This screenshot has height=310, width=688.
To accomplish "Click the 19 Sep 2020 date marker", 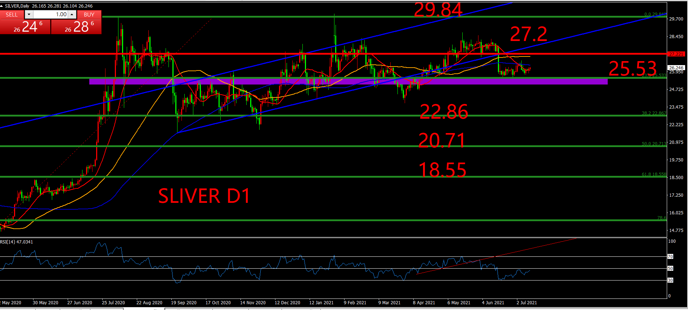I will [x=184, y=302].
